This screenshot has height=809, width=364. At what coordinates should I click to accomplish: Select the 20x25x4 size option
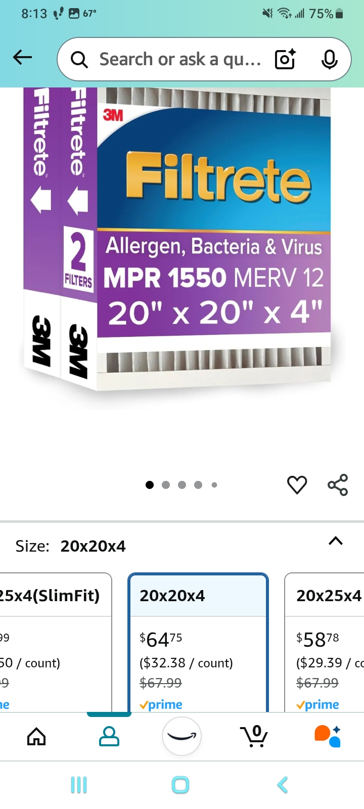[325, 643]
